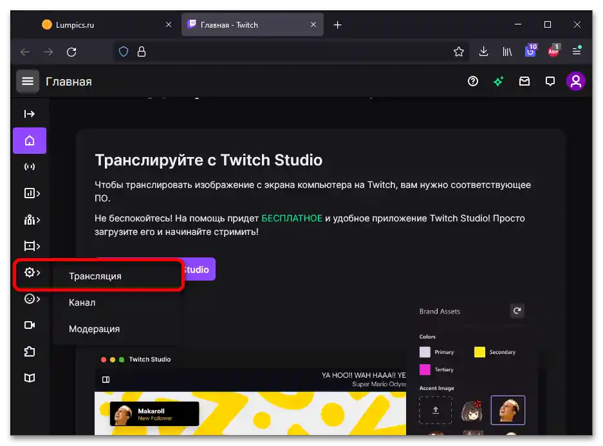Reload the current page
603x446 pixels.
[71, 52]
